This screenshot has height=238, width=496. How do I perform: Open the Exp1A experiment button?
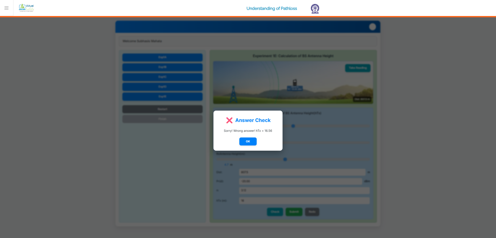[x=162, y=57]
